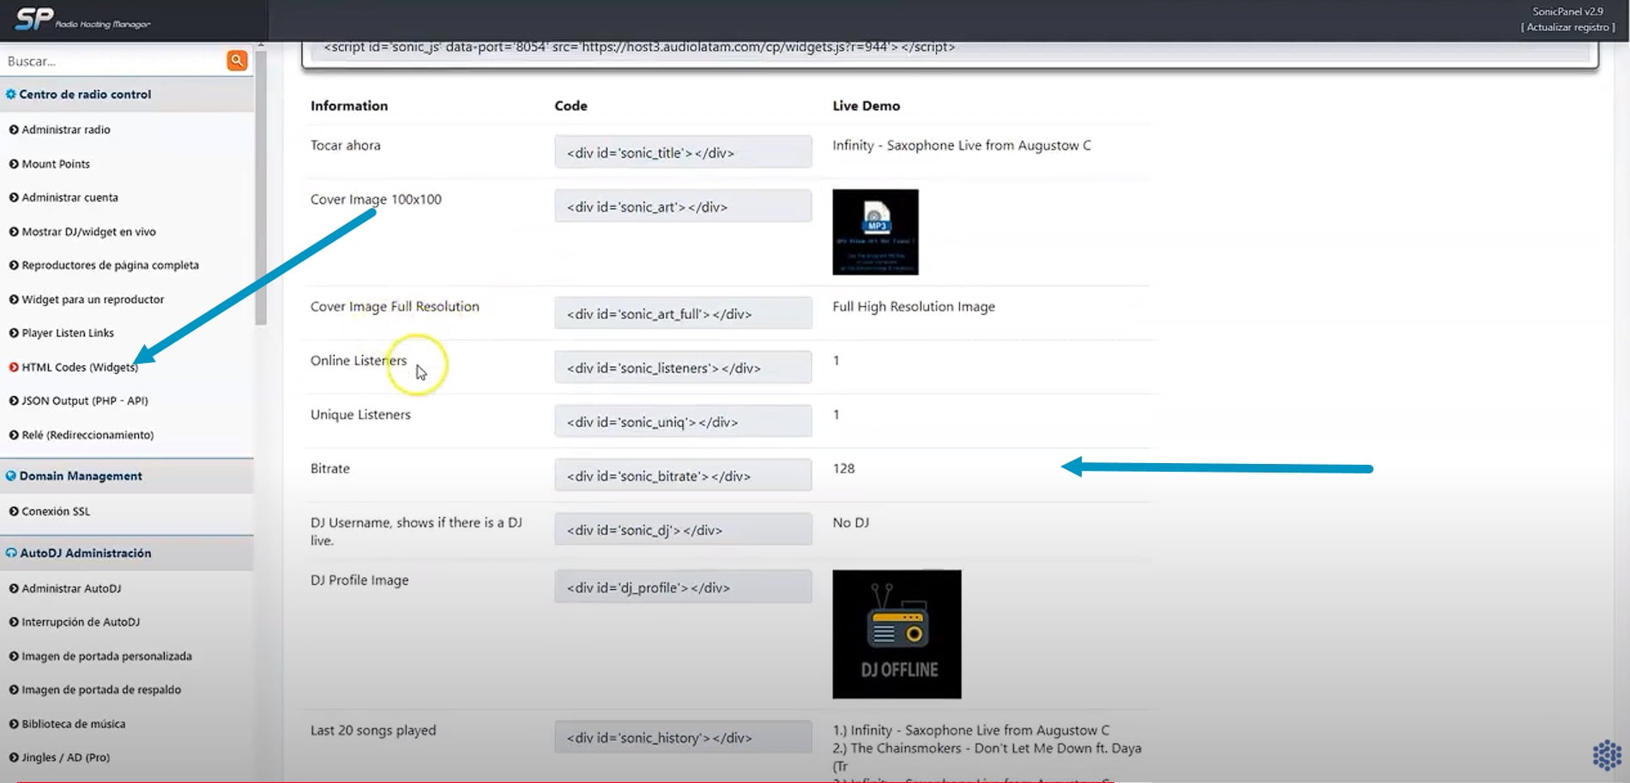Open Administrar AutoDJ item
The image size is (1630, 783).
tap(71, 588)
